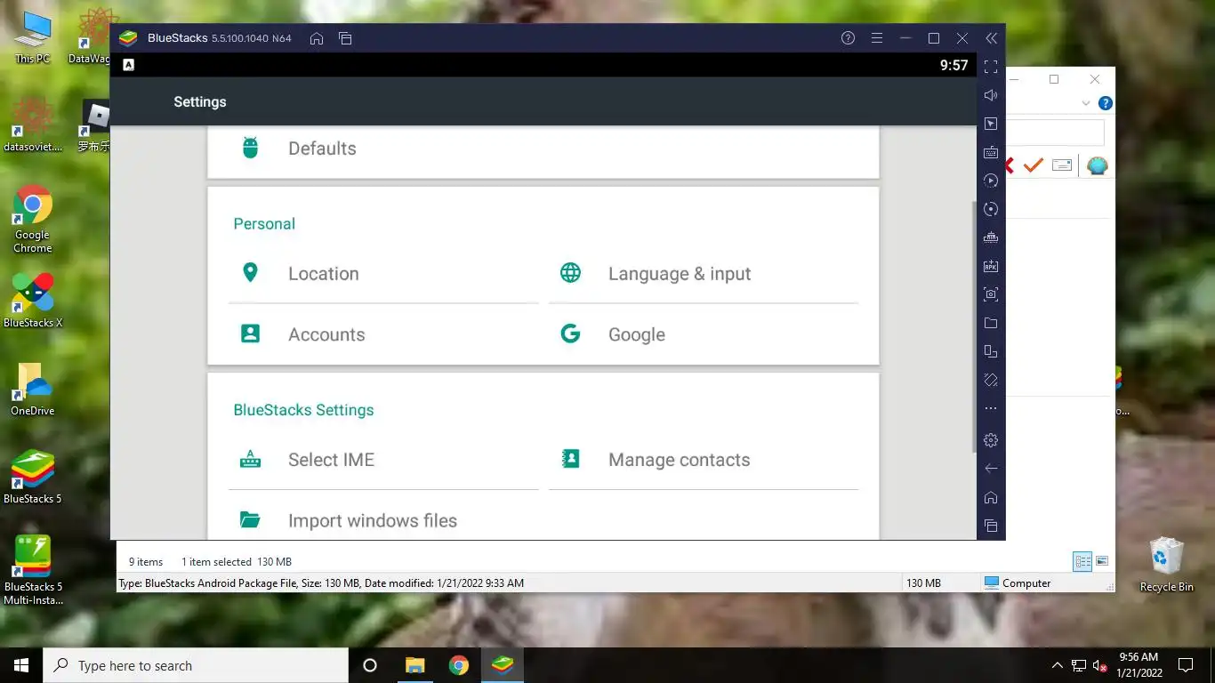1215x683 pixels.
Task: Open Select IME setting
Action: pos(383,460)
